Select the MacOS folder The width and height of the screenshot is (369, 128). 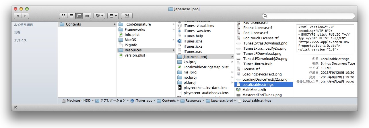(146, 40)
